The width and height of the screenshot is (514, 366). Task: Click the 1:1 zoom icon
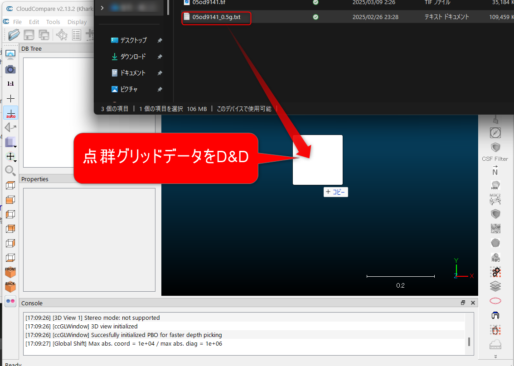(10, 84)
